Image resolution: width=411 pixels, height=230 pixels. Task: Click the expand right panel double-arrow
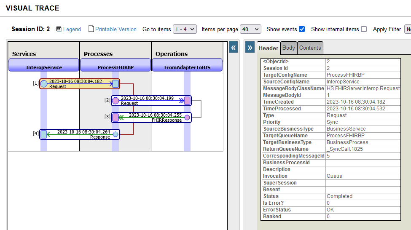[x=250, y=48]
